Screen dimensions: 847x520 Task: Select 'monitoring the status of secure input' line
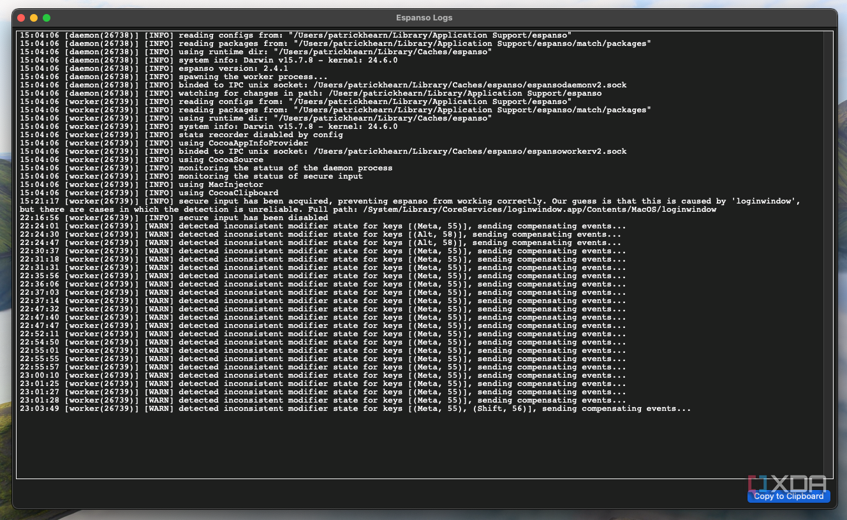click(x=191, y=176)
